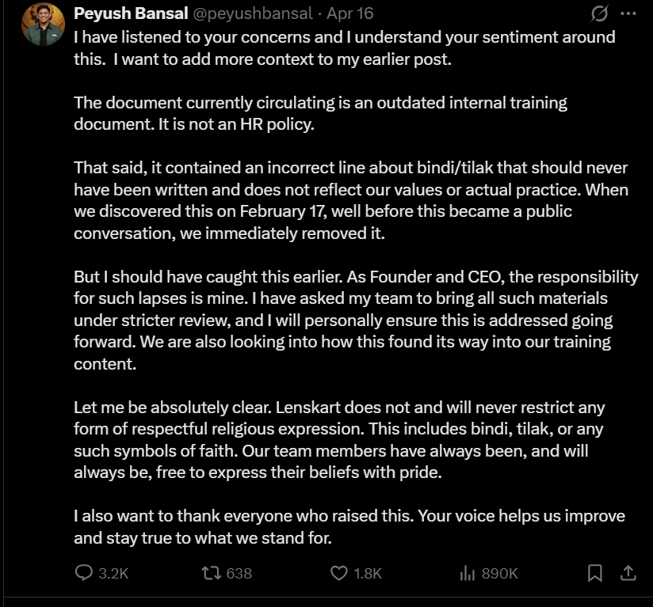
Task: Click the 3.2K replies count
Action: click(113, 573)
